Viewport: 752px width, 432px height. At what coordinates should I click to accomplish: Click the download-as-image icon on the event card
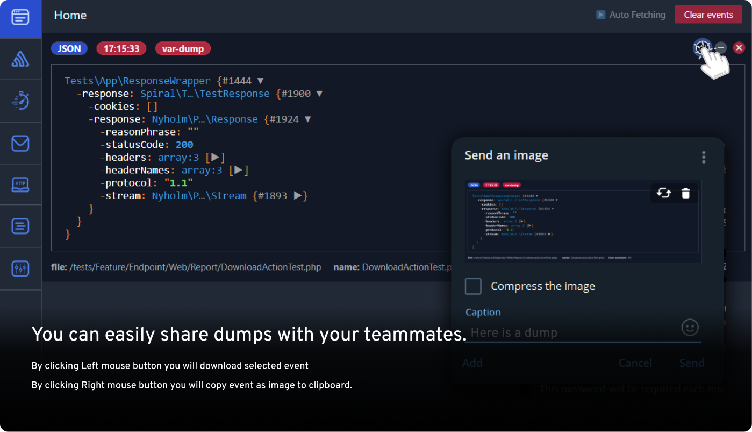point(702,48)
